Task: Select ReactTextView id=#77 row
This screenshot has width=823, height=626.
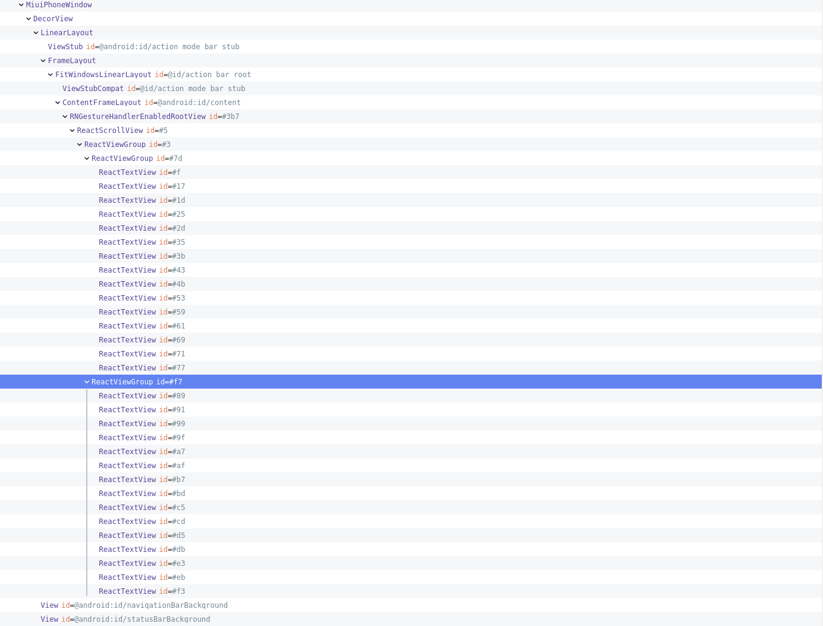Action: point(411,368)
